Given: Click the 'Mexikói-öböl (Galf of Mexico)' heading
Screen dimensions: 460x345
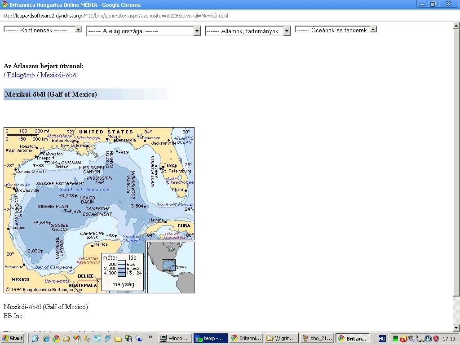Looking at the screenshot, I should click(x=51, y=94).
